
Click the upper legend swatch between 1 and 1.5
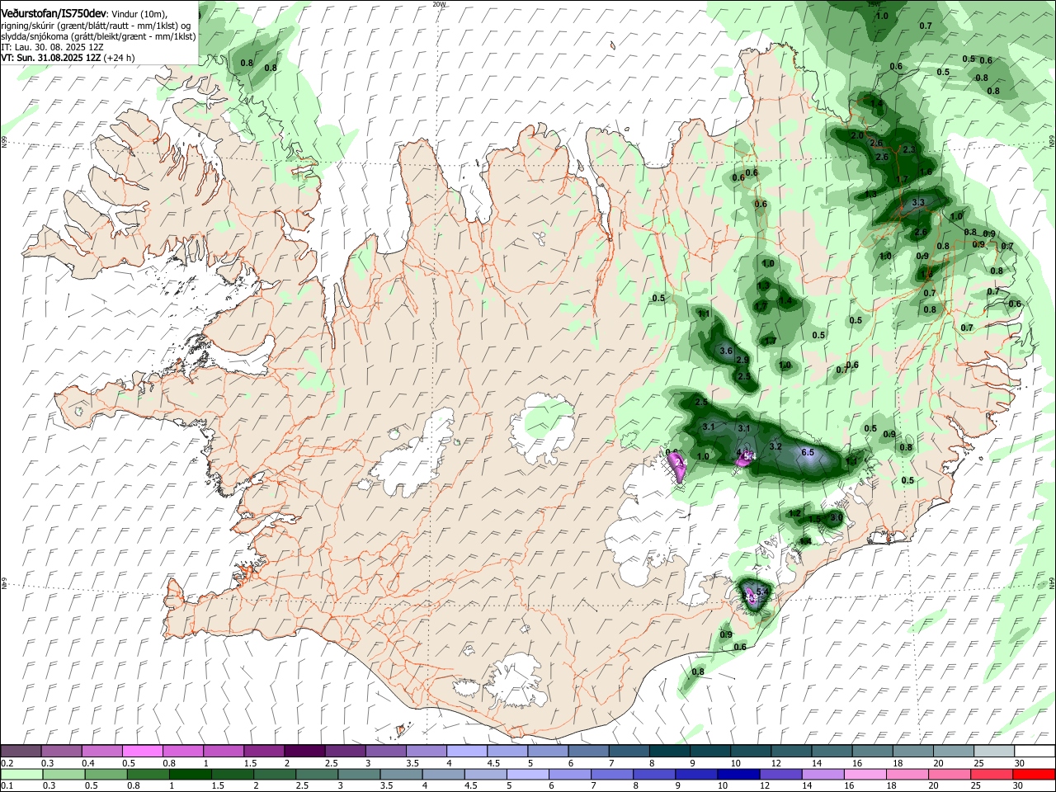pos(223,751)
